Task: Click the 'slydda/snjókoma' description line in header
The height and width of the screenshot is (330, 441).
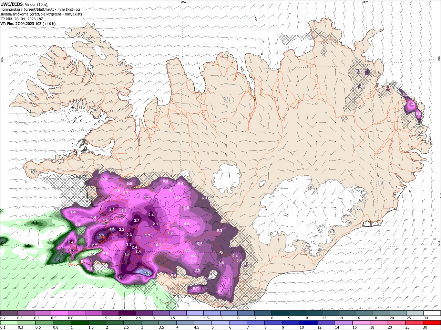Action: point(41,14)
